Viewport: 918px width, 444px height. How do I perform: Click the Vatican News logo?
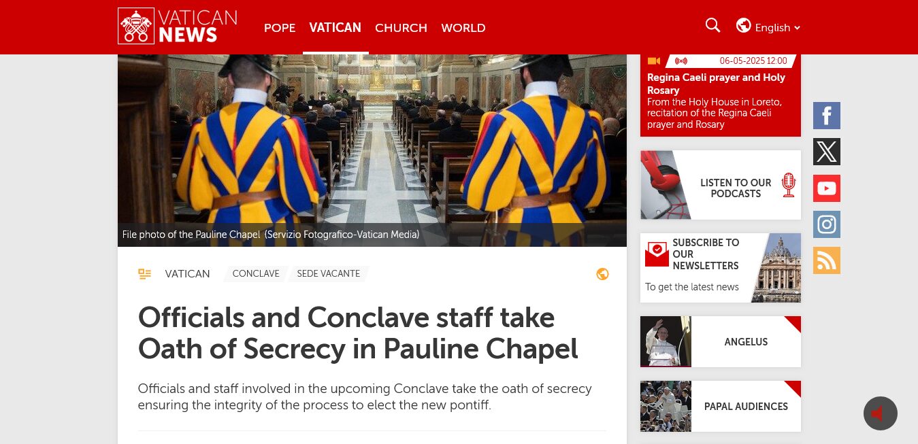[178, 27]
